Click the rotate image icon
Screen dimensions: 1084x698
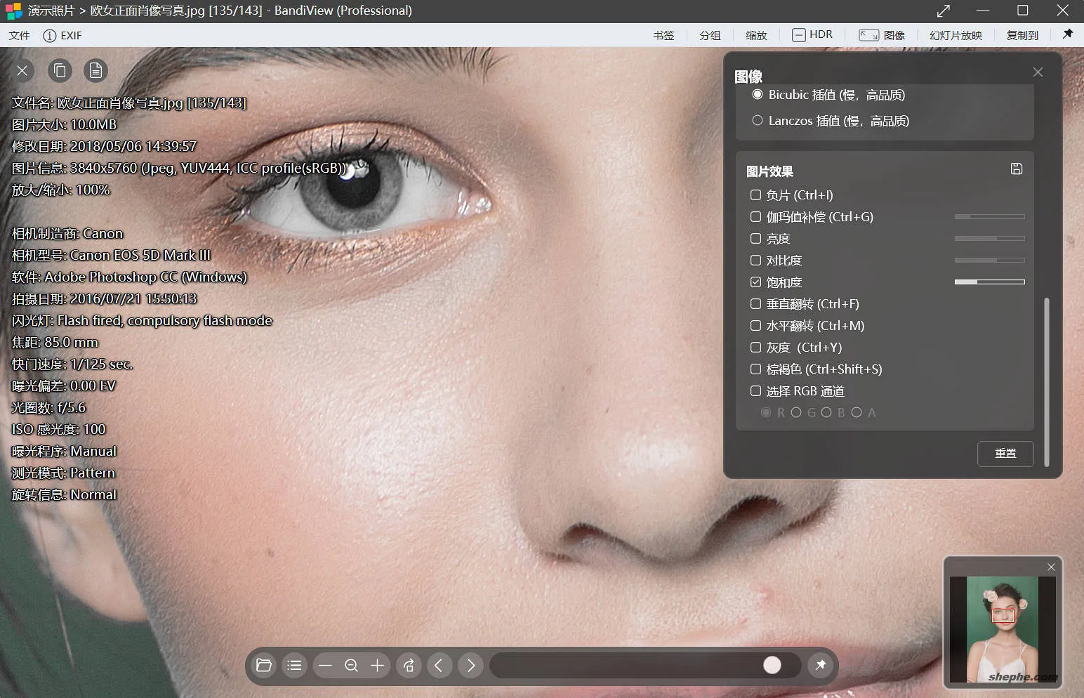(409, 665)
